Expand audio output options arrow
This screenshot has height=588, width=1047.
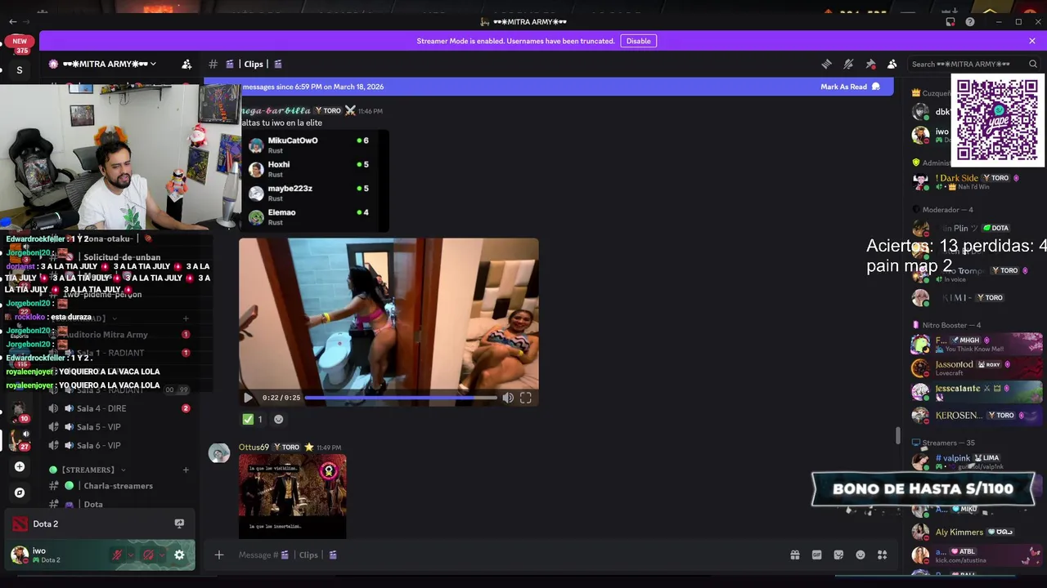tap(162, 555)
